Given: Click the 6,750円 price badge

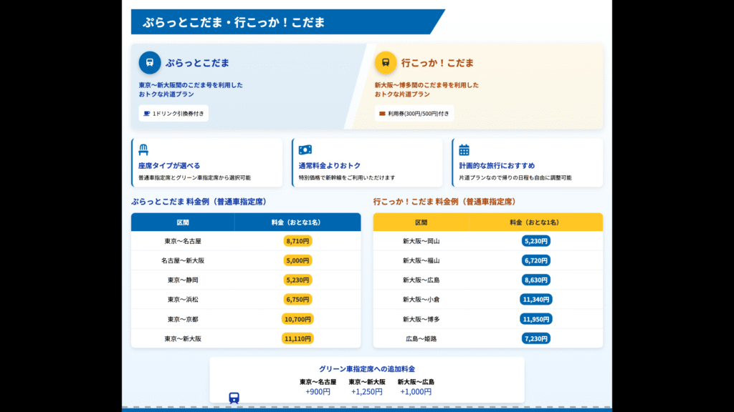Looking at the screenshot, I should click(297, 300).
